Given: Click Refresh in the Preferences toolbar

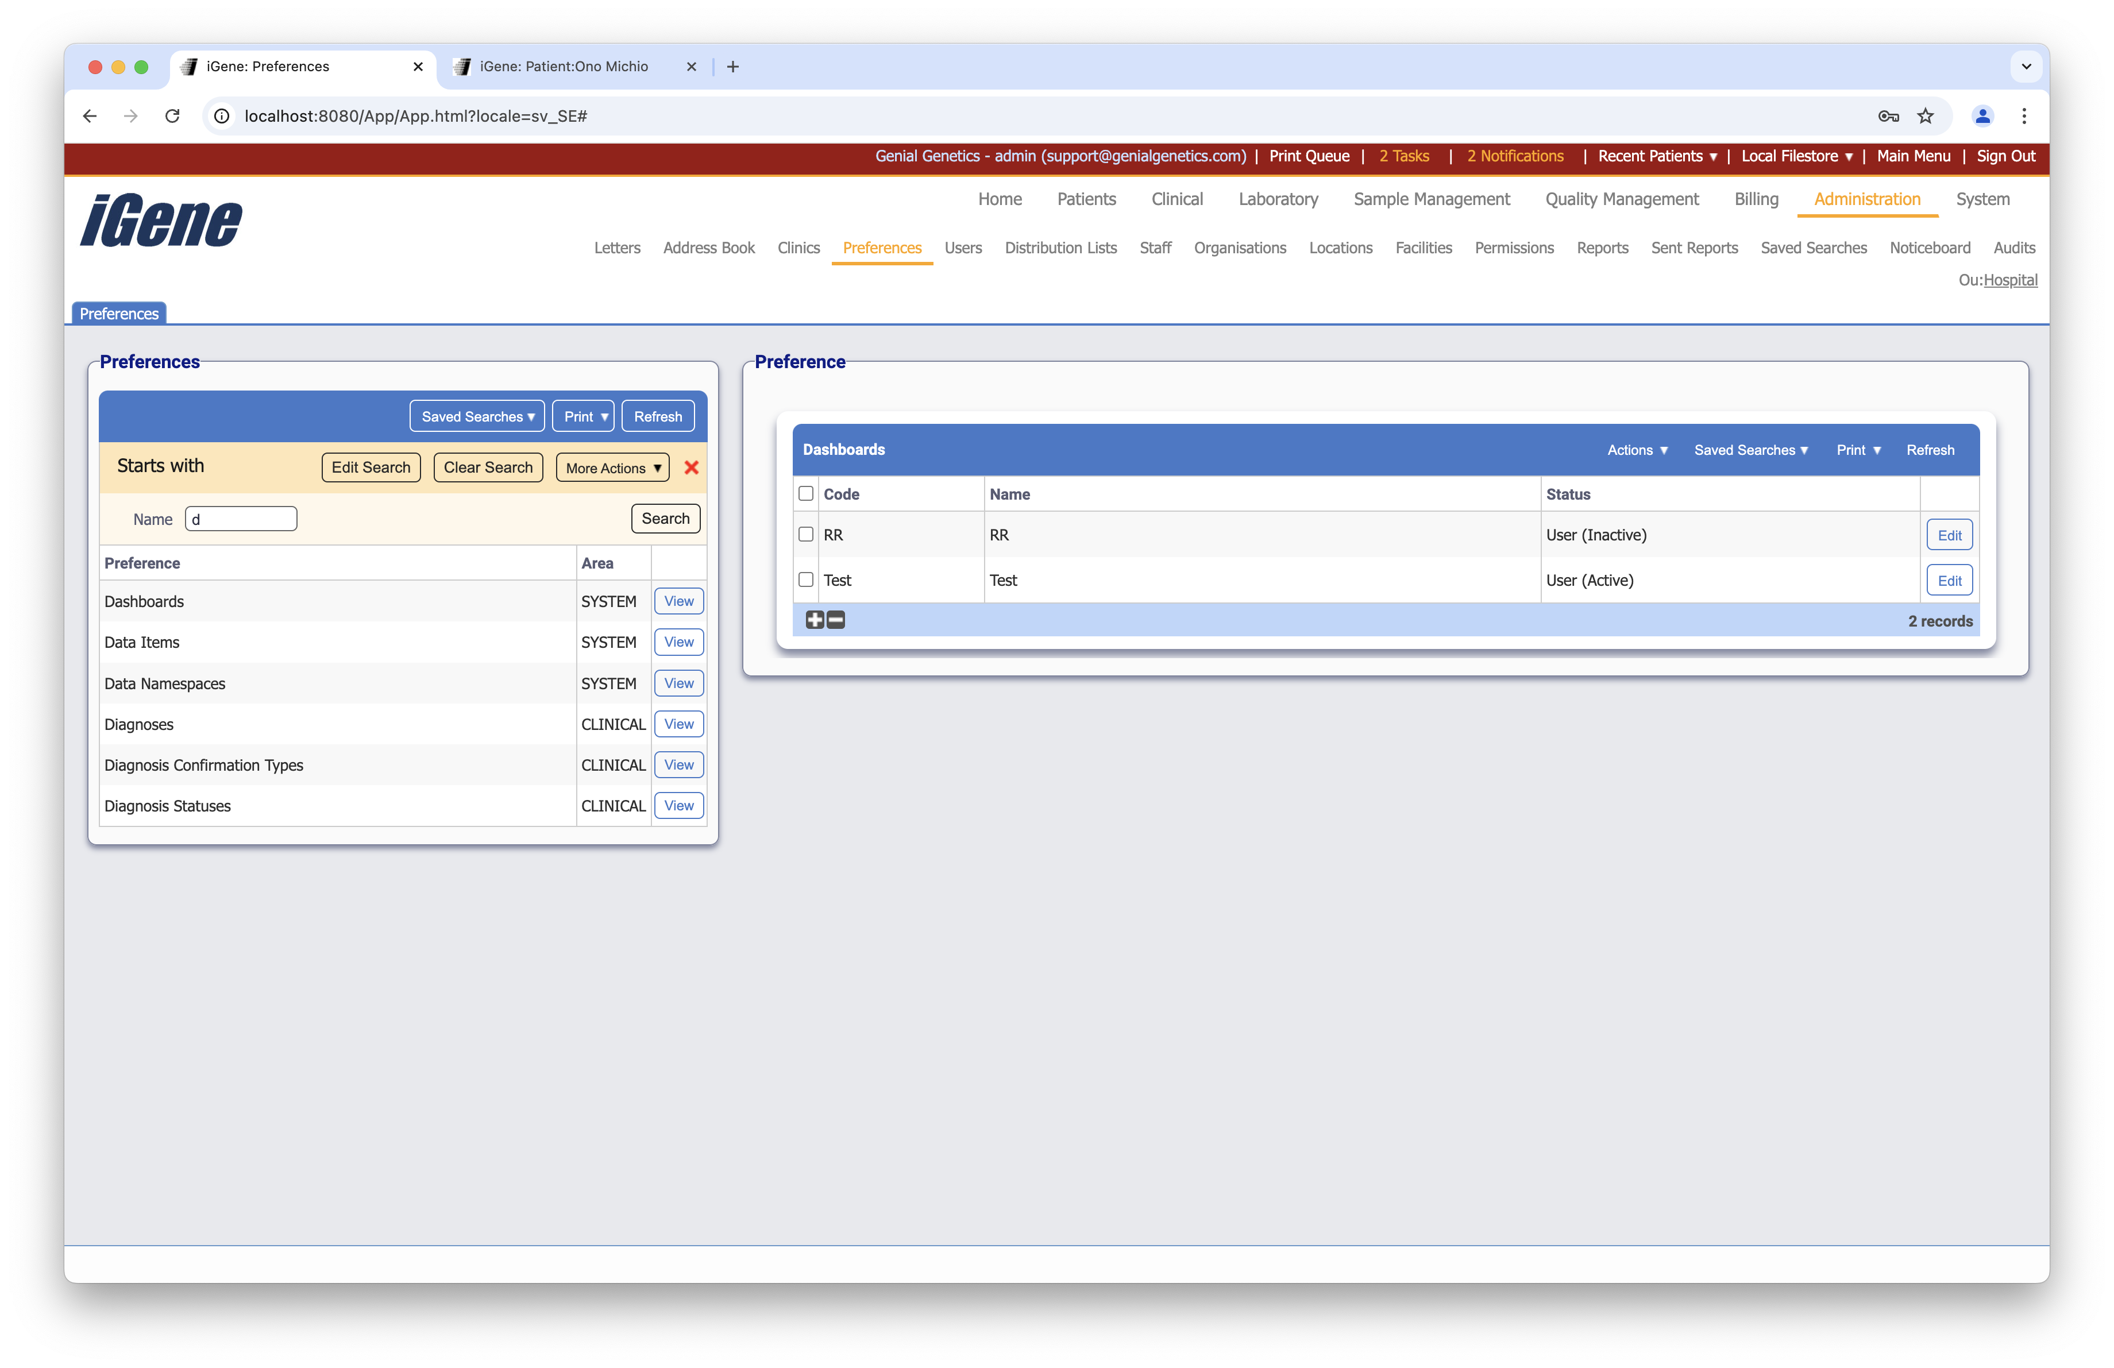Looking at the screenshot, I should coord(657,415).
